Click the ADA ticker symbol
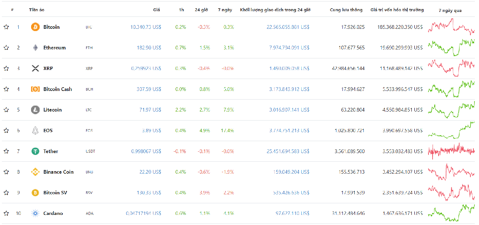The height and width of the screenshot is (225, 479). tap(89, 213)
